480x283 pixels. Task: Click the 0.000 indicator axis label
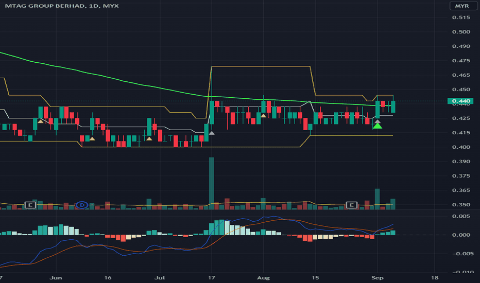pyautogui.click(x=461, y=235)
